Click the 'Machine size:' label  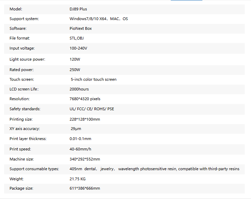coord(22,159)
